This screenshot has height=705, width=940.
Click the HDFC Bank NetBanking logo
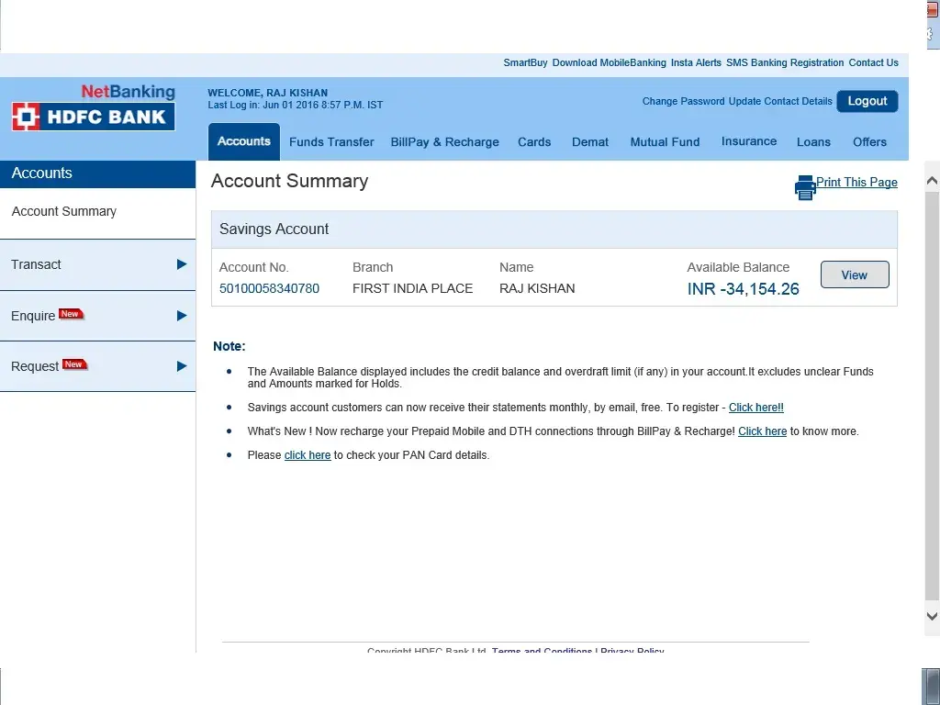coord(94,108)
